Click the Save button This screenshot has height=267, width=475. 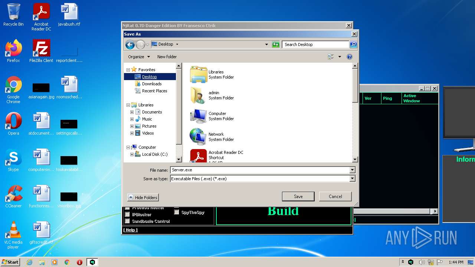tap(298, 197)
